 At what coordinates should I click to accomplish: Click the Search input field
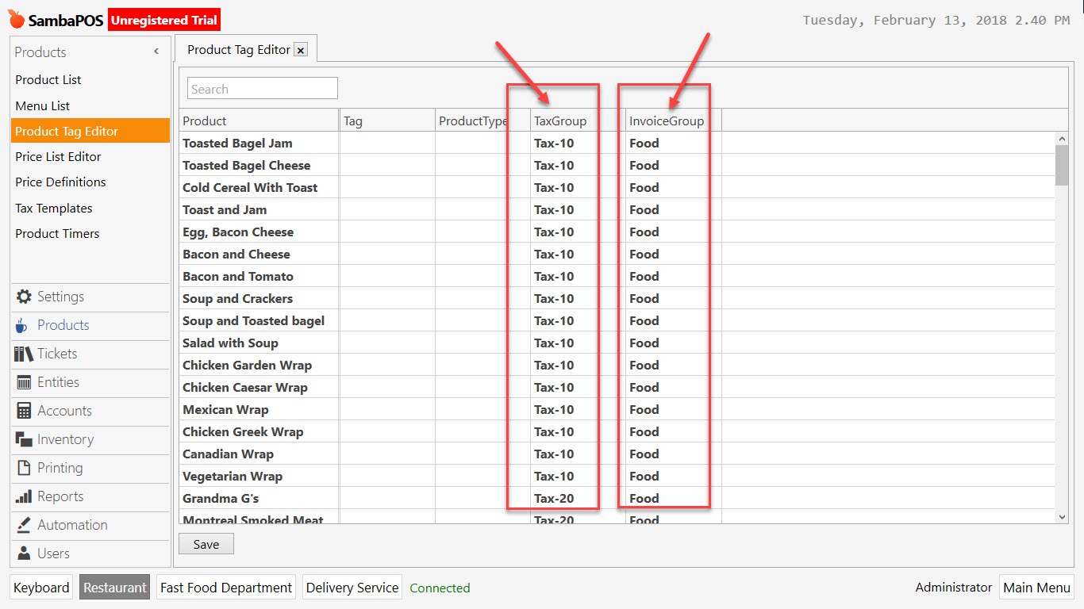263,88
